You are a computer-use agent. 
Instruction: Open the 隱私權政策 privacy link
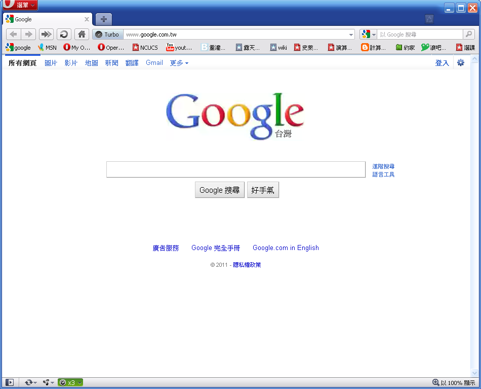click(247, 265)
